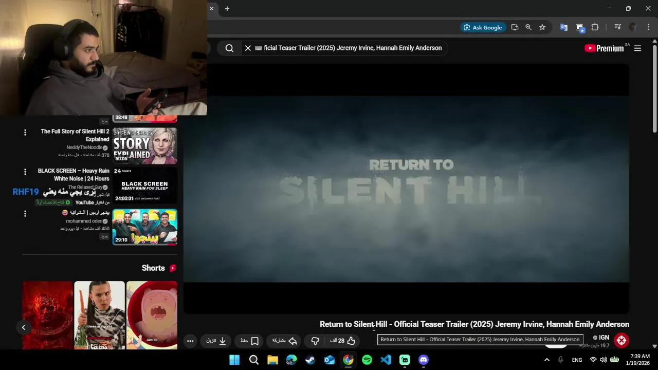The width and height of the screenshot is (658, 370).
Task: Click the ENG language indicator
Action: pyautogui.click(x=577, y=360)
